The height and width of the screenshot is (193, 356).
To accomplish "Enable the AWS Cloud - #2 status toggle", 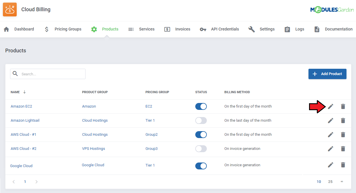I will tap(201, 149).
